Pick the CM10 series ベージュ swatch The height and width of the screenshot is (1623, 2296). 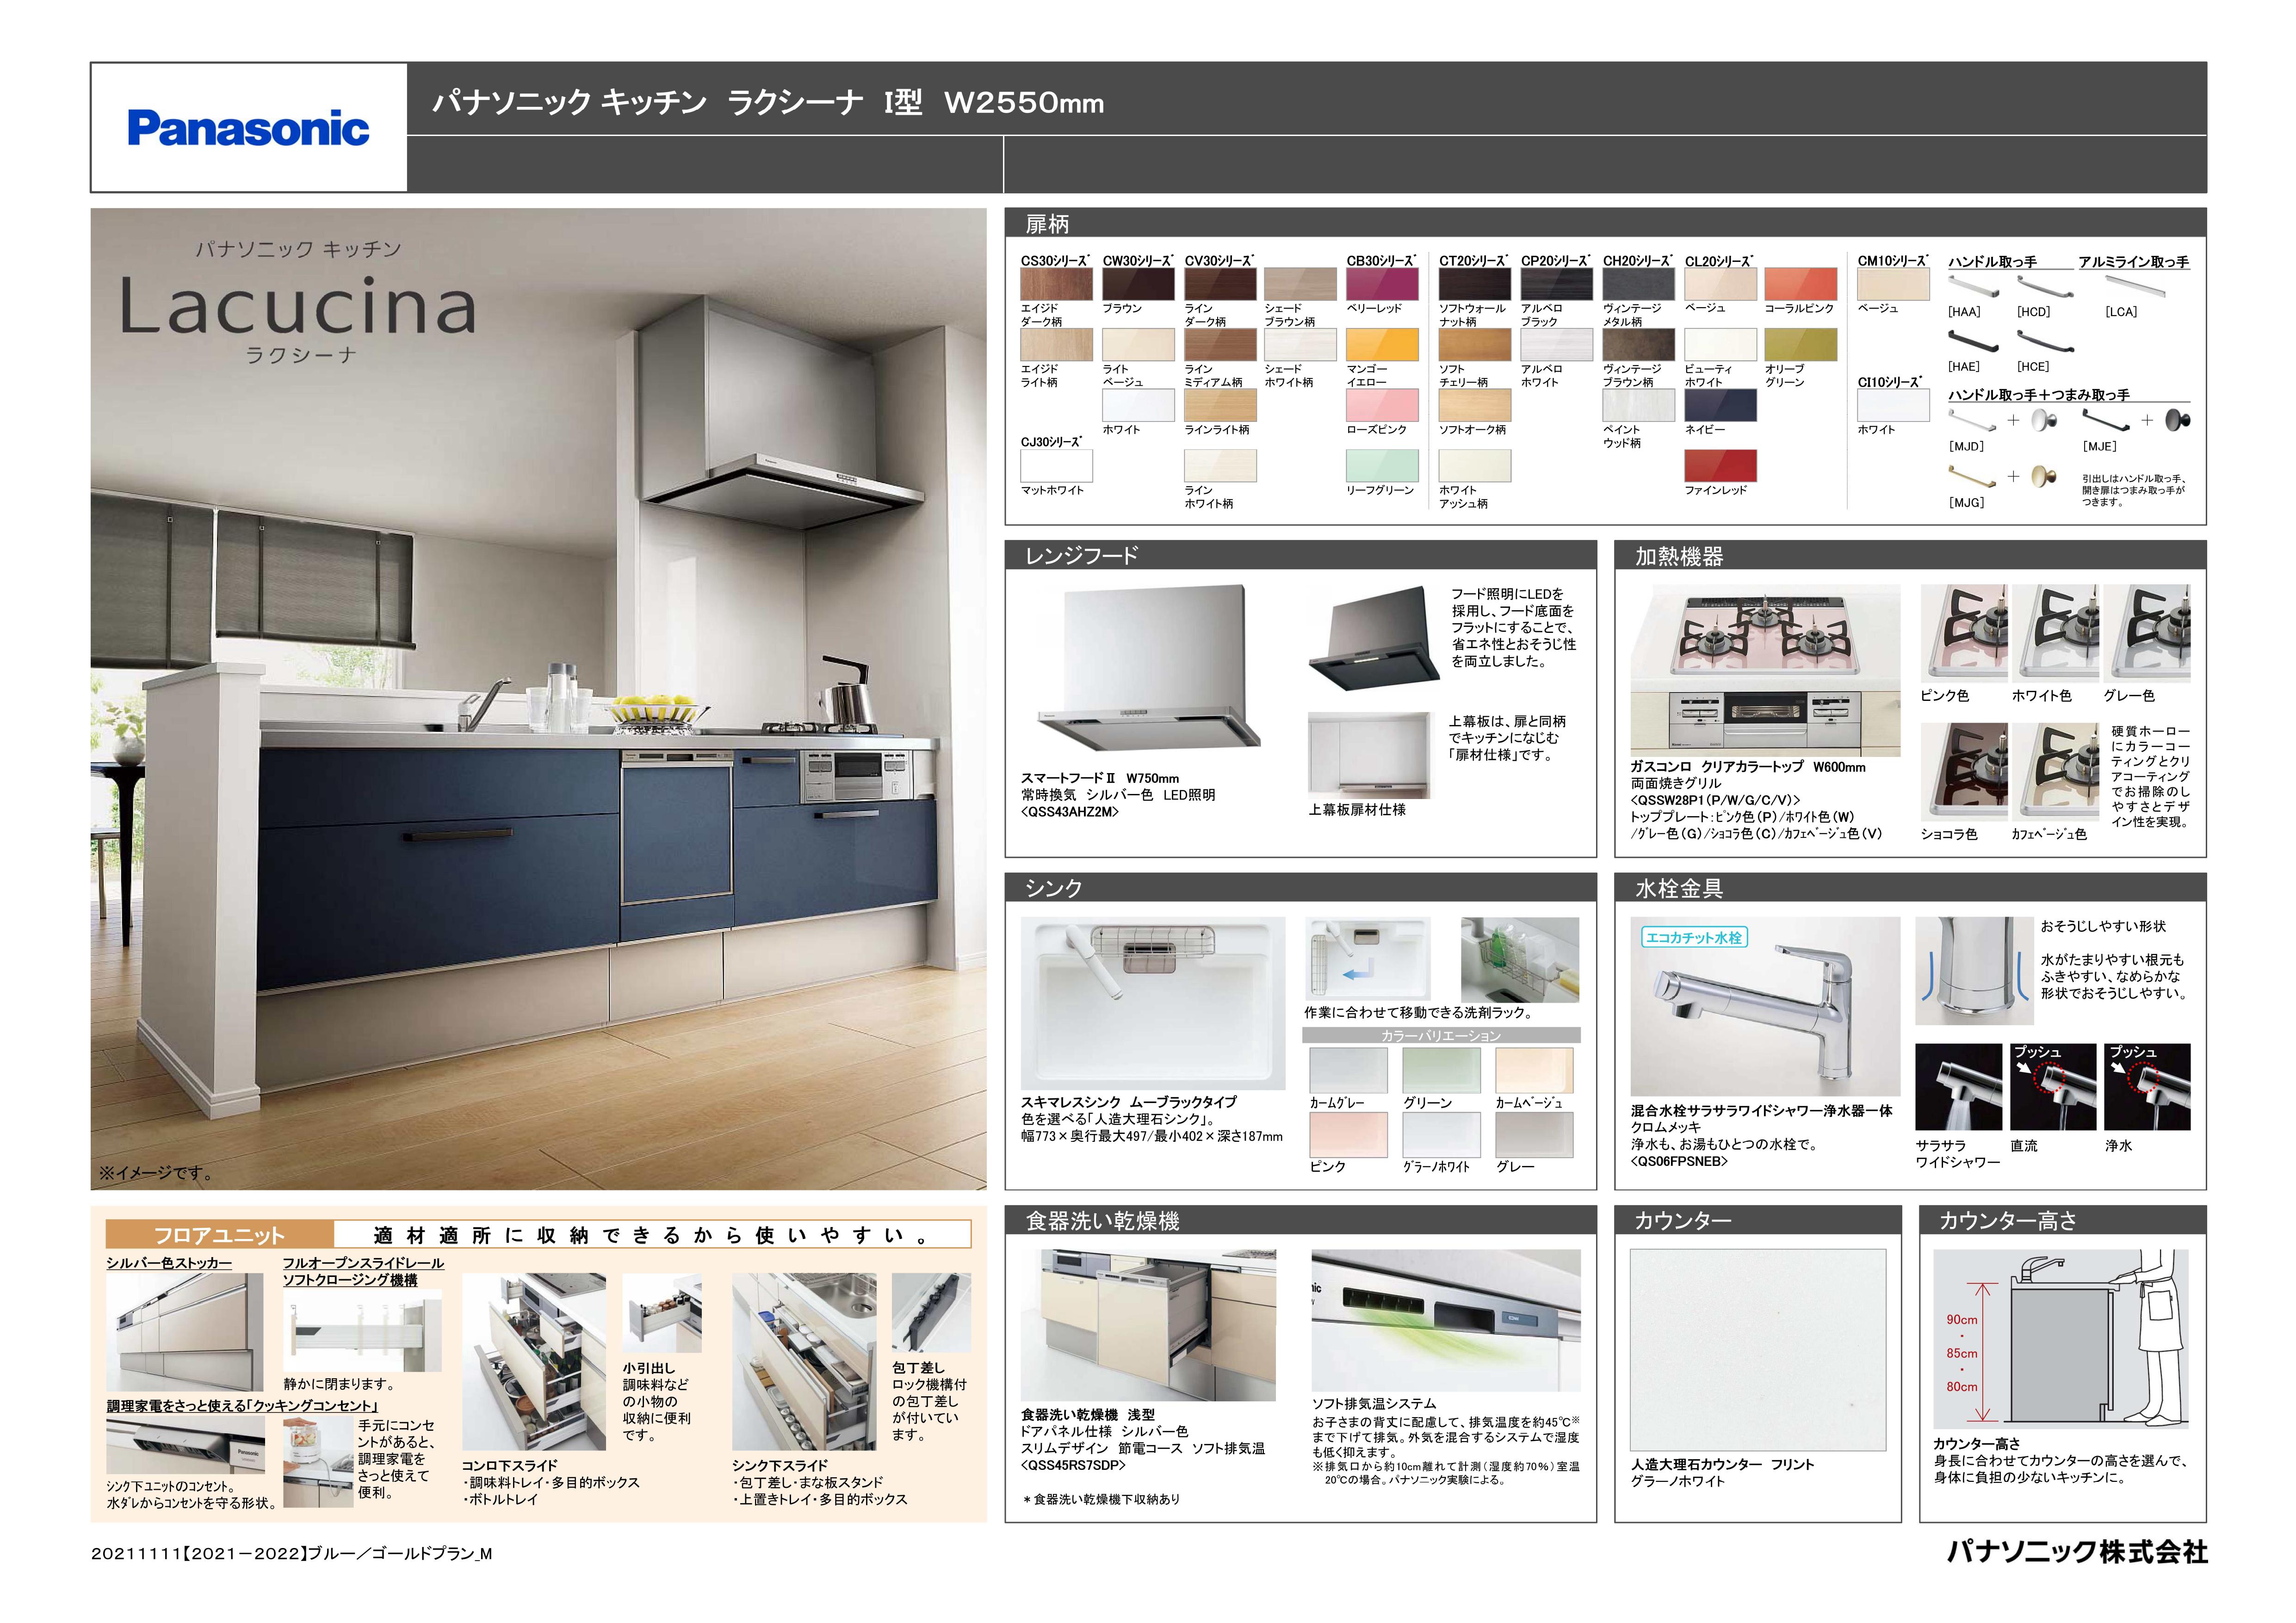[x=1894, y=284]
